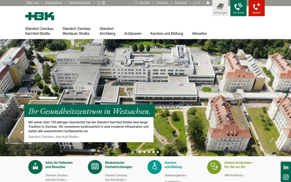This screenshot has height=182, width=291.
Task: Set smallest font size A
Action: [194, 3]
